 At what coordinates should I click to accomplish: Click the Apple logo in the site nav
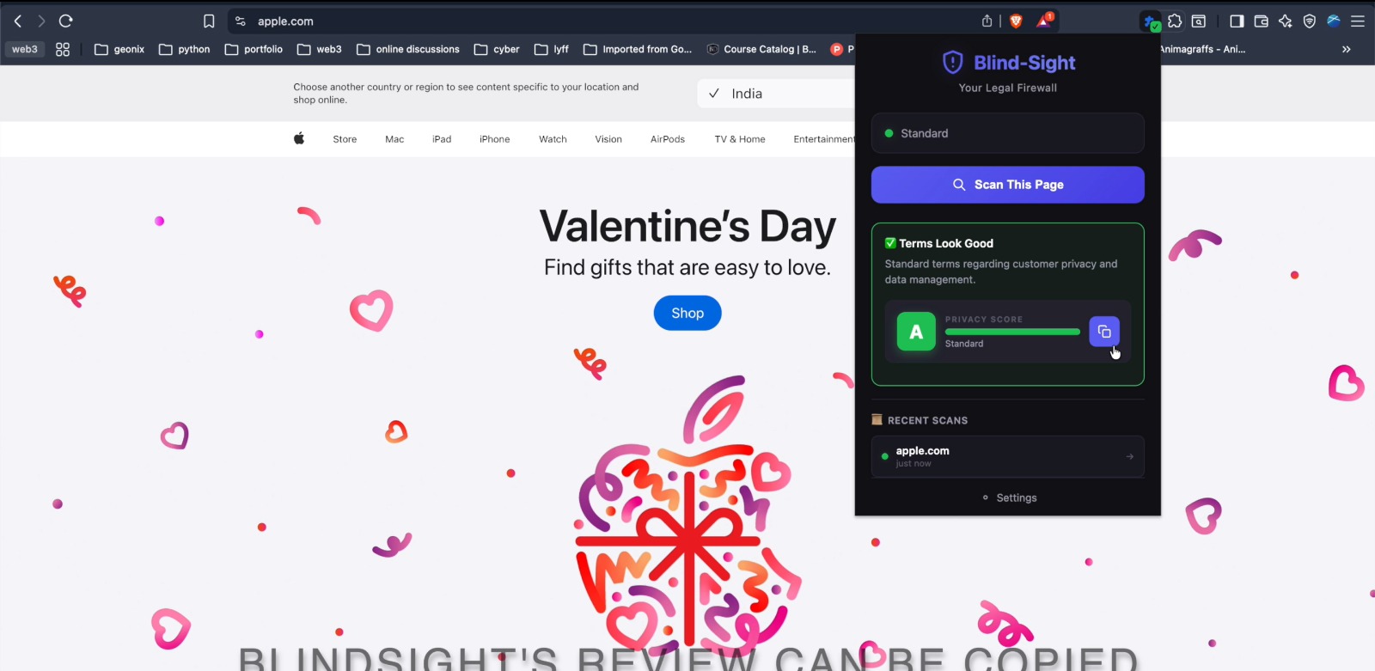point(299,138)
